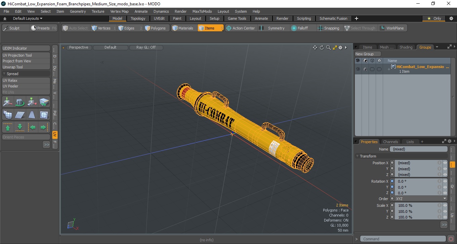Screen dimensions: 457x244
Task: Toggle the Auto Select option
Action: pos(75,28)
